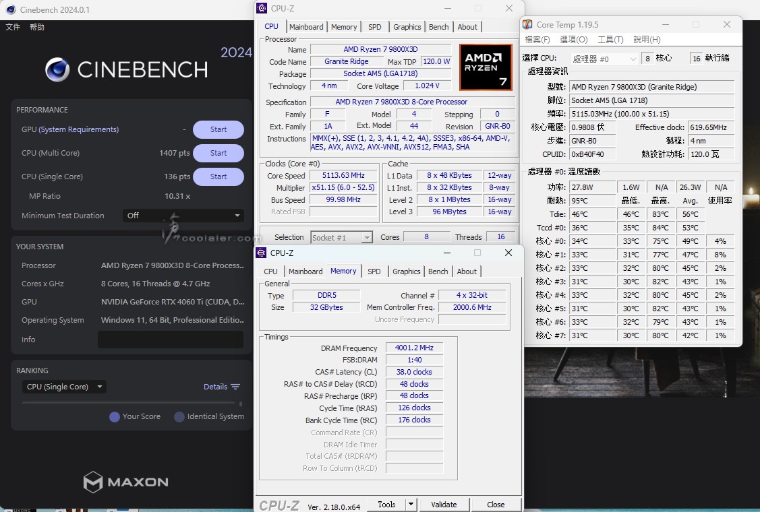Click the Details filter icon in Ranking
The height and width of the screenshot is (512, 760).
click(x=235, y=387)
